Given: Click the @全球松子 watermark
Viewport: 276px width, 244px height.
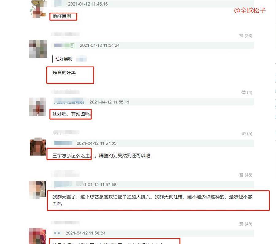Looking at the screenshot, I should pos(250,10).
